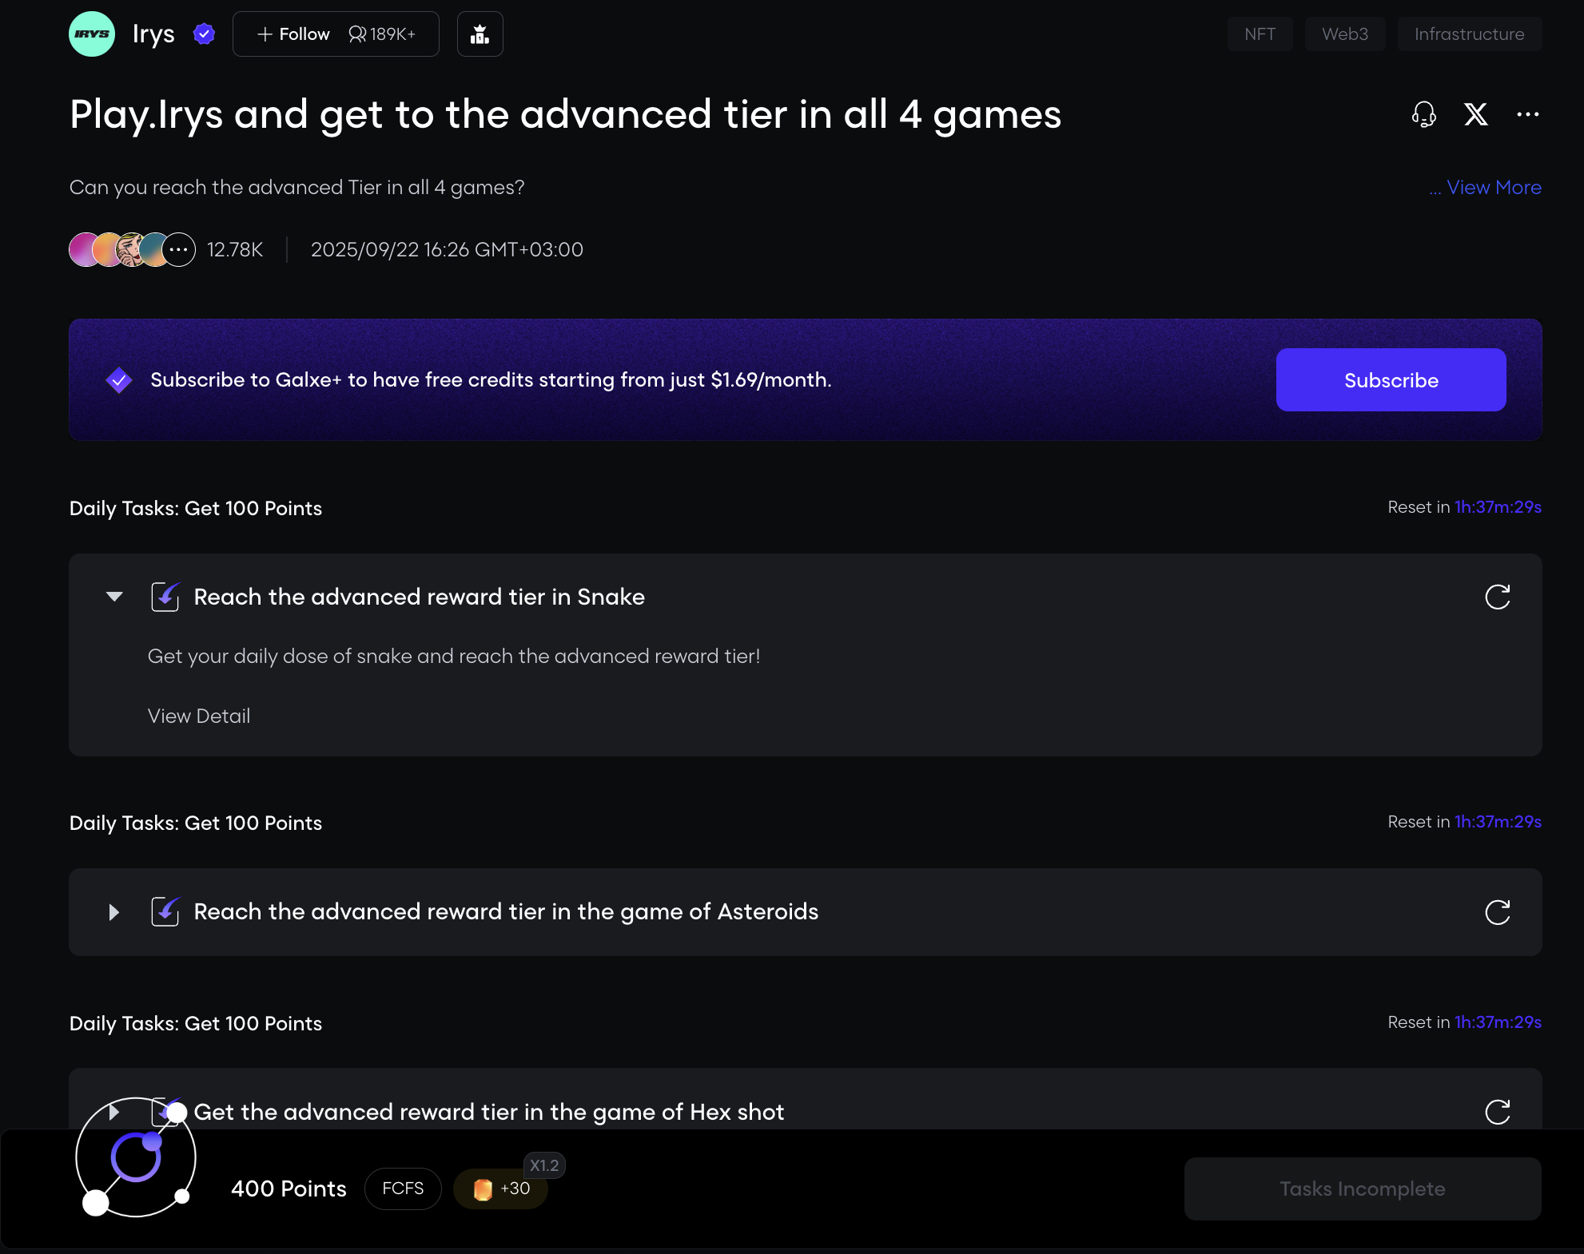Collapse the Snake task details
The height and width of the screenshot is (1254, 1584).
pos(114,597)
